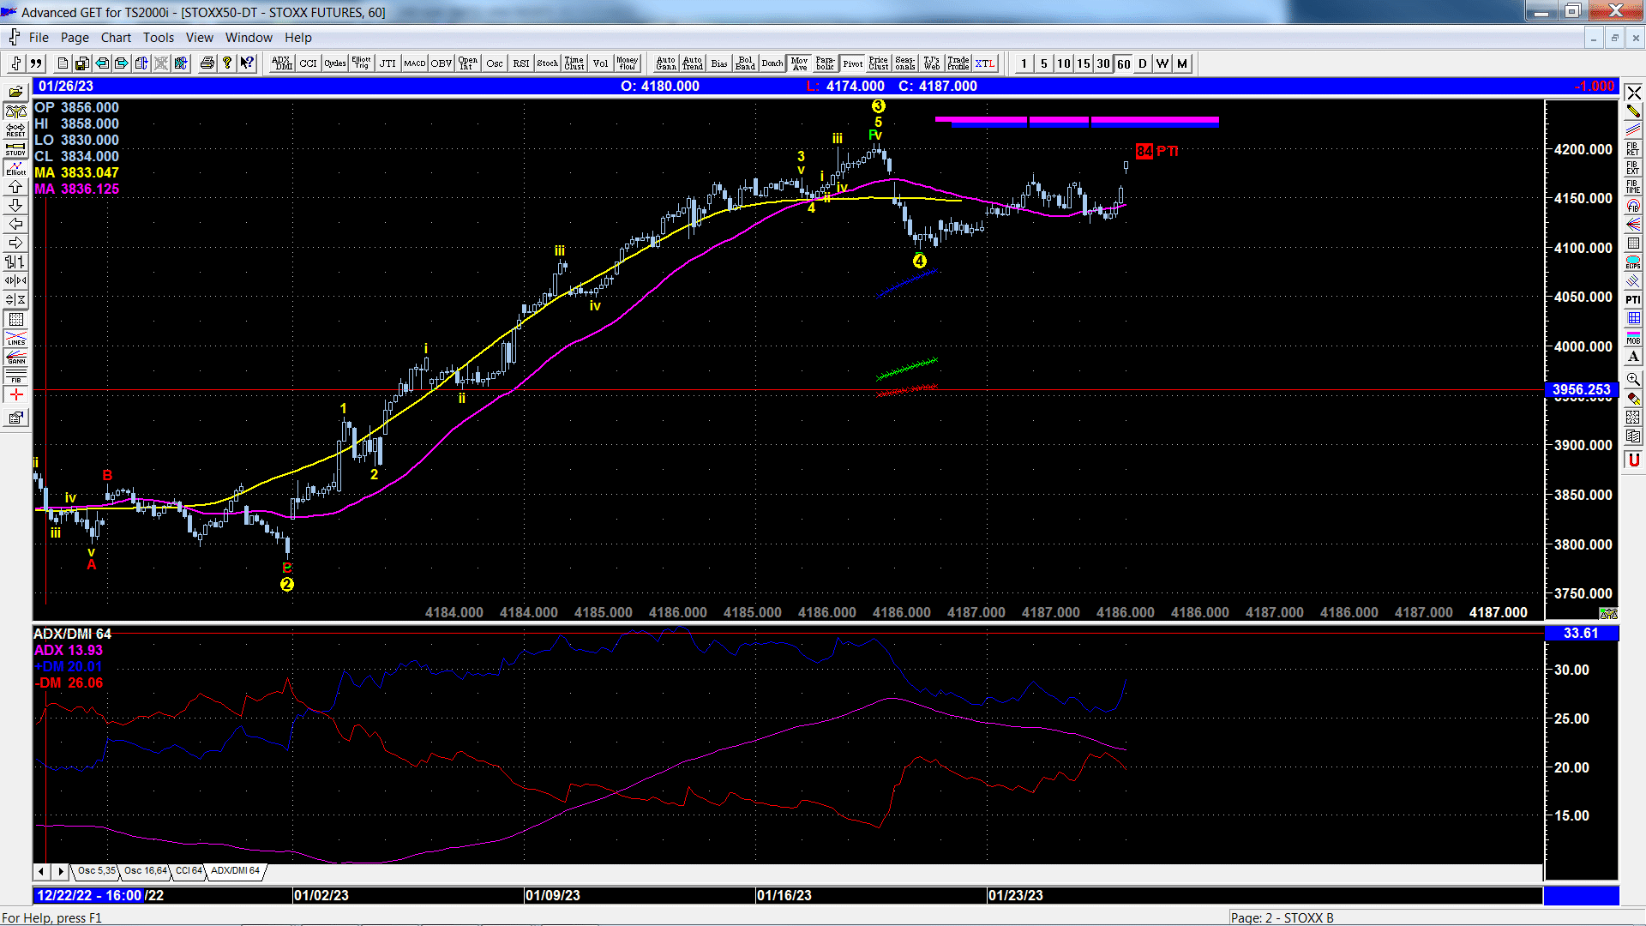Switch to the Osc 5,35 tab
1646x926 pixels.
coord(96,871)
